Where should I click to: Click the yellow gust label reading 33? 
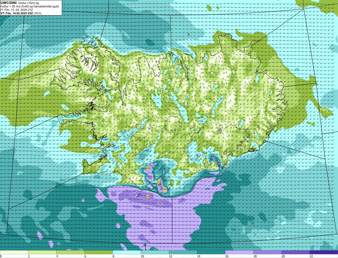point(159,182)
